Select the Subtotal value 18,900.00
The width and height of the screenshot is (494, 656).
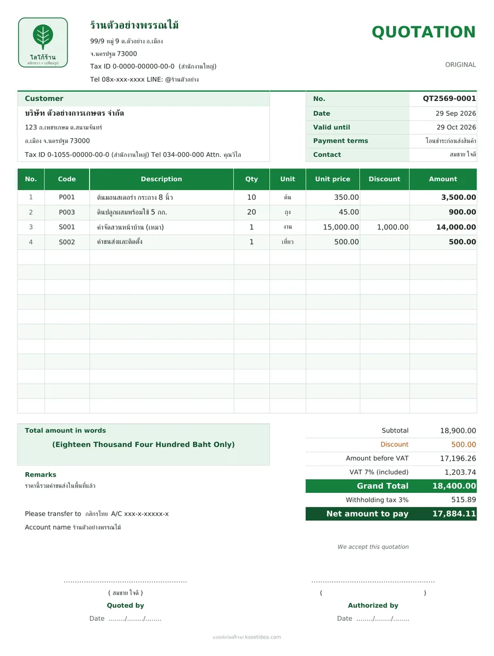(458, 431)
